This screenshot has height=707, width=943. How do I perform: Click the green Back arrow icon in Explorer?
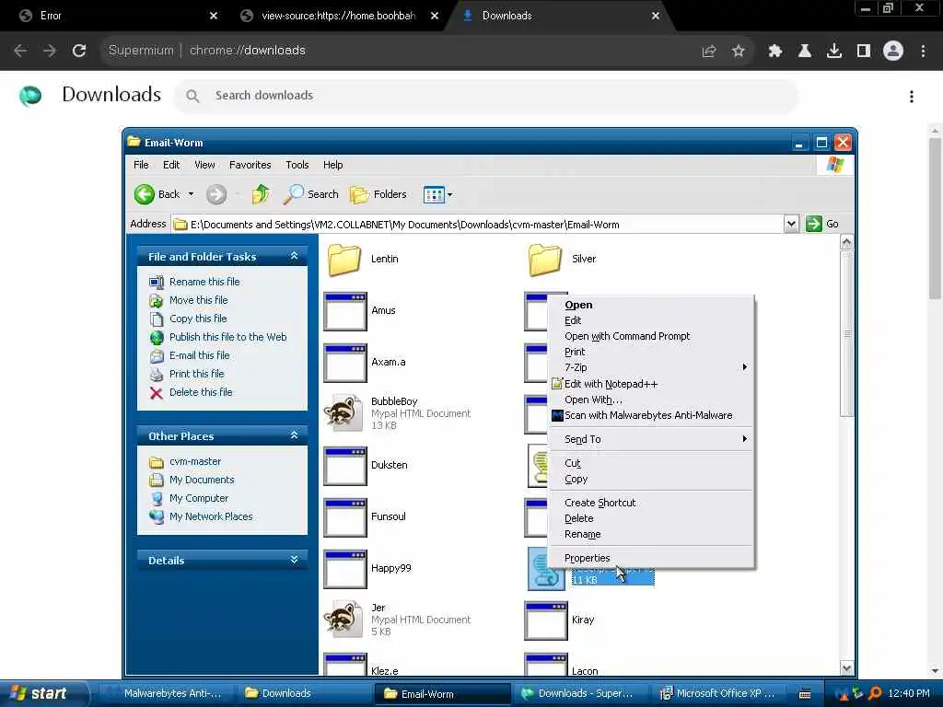[x=145, y=194]
